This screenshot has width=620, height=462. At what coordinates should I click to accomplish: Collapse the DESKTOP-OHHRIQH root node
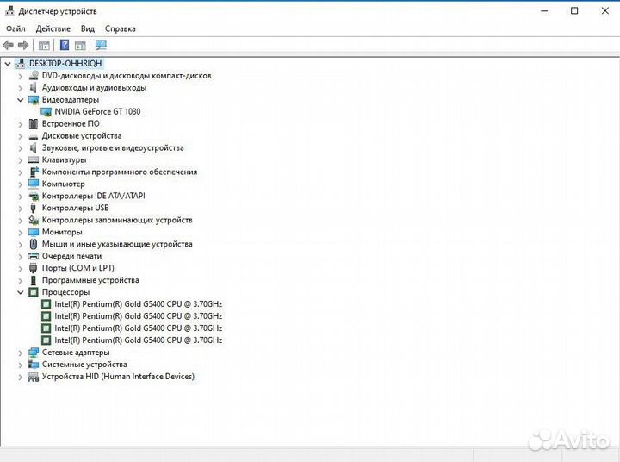(8, 63)
